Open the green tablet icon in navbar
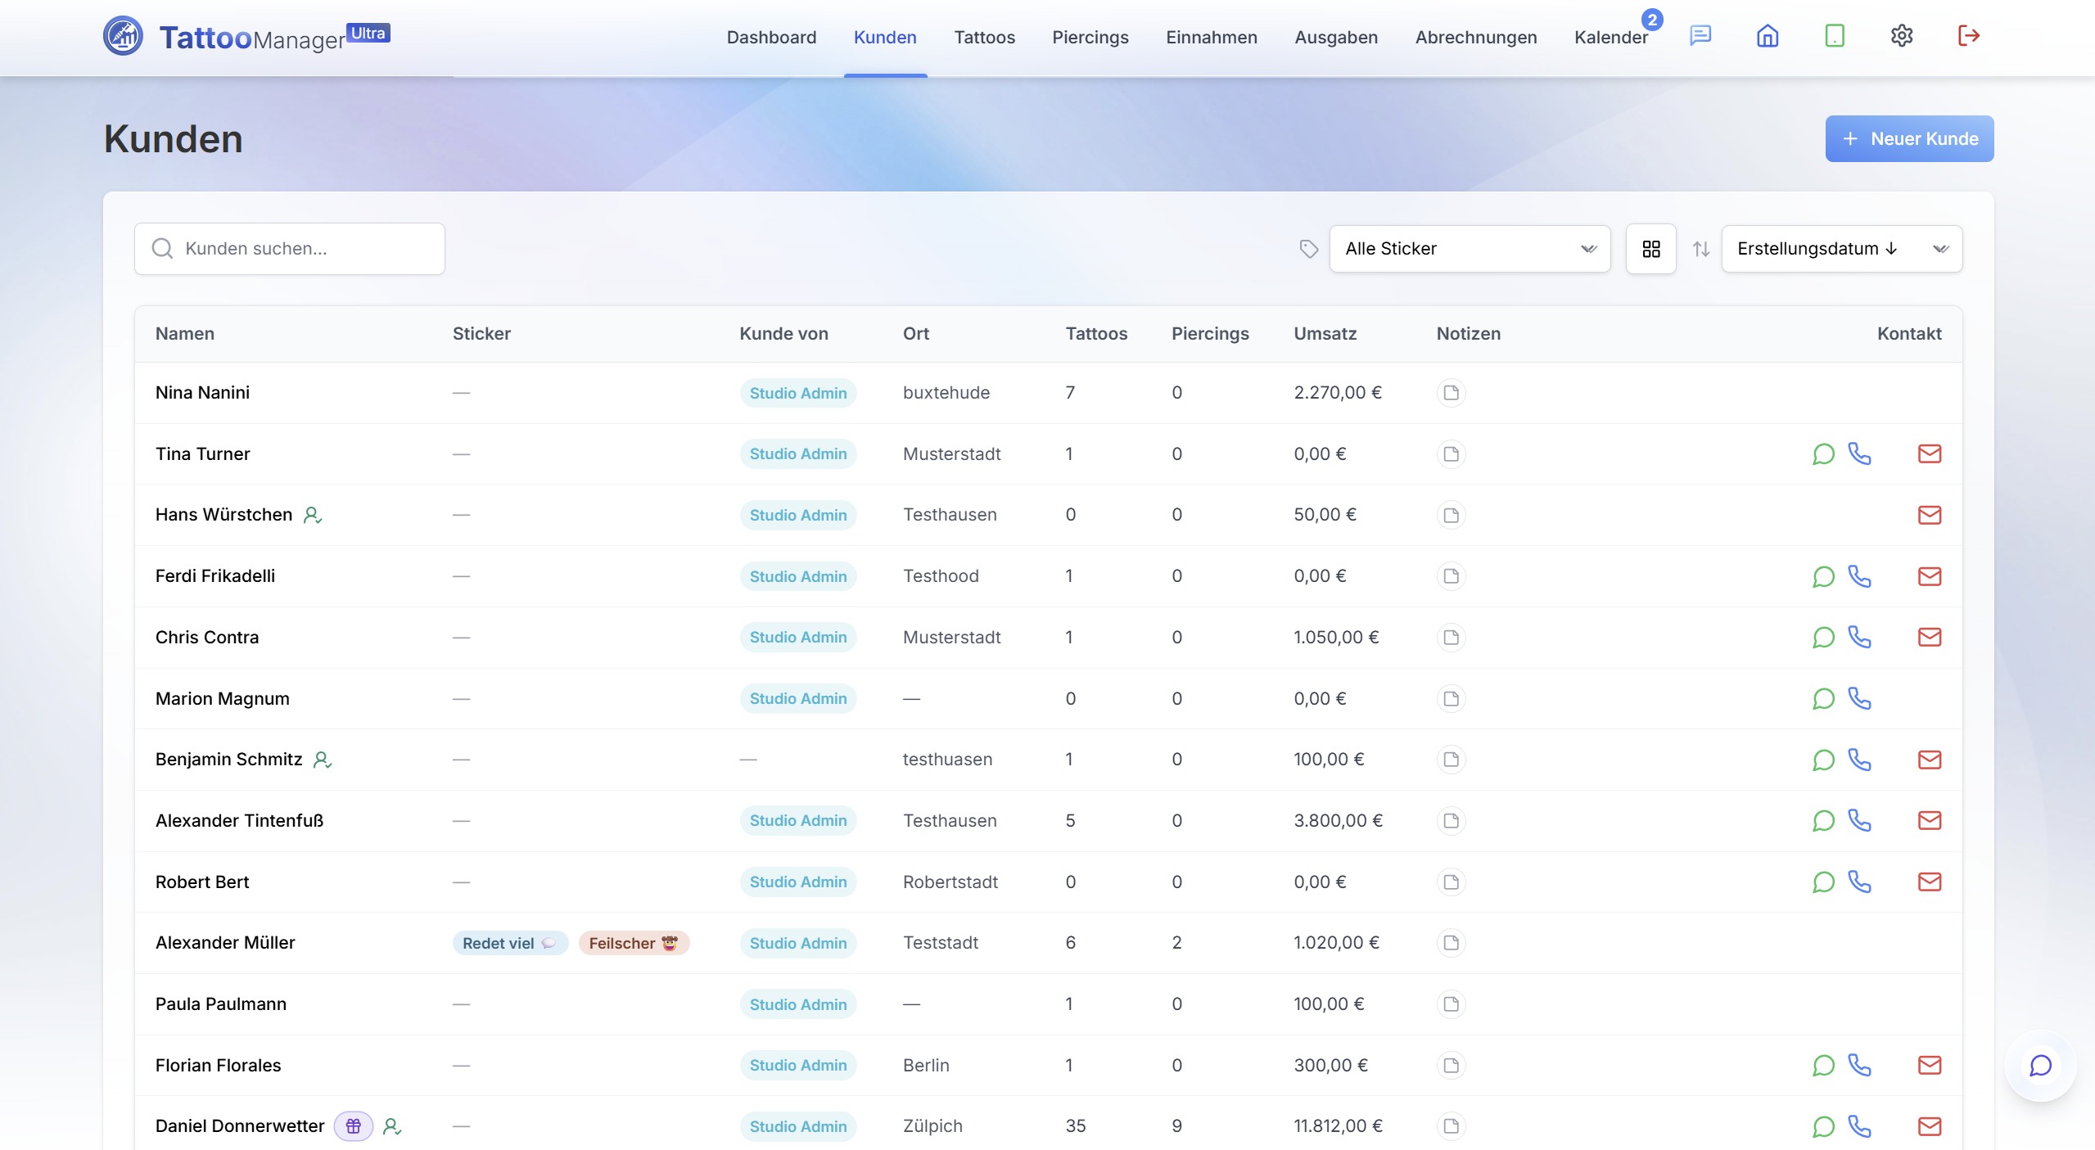The width and height of the screenshot is (2095, 1150). [x=1835, y=36]
